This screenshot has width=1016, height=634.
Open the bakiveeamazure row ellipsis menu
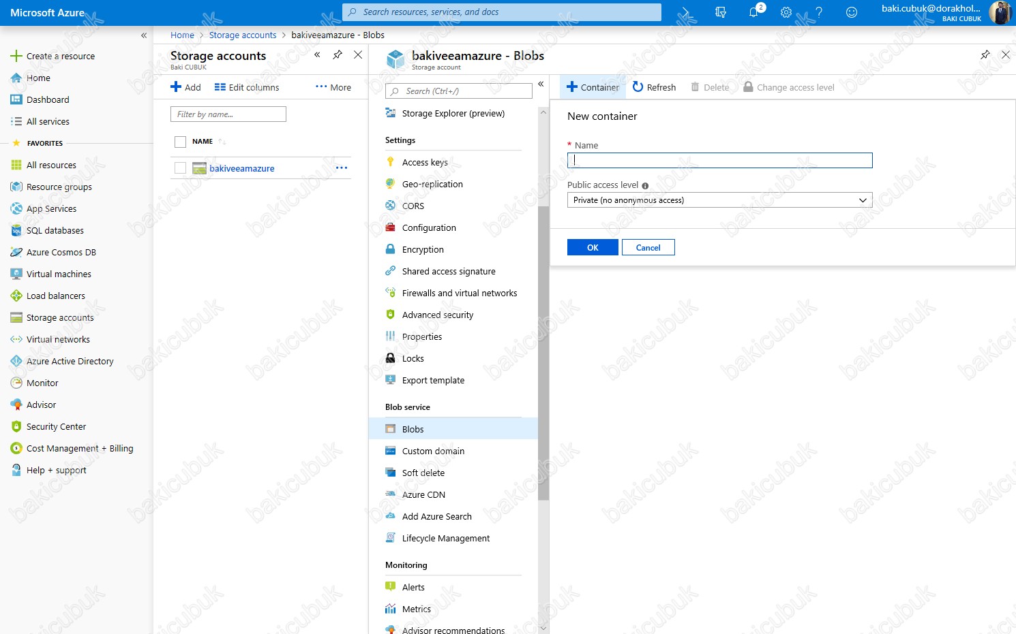pyautogui.click(x=342, y=168)
